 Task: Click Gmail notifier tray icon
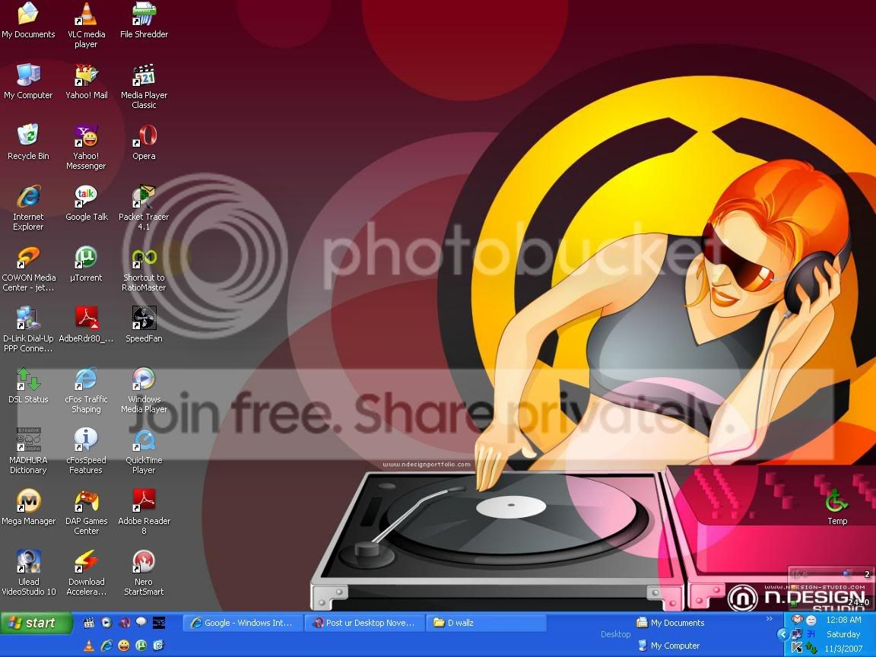click(797, 620)
